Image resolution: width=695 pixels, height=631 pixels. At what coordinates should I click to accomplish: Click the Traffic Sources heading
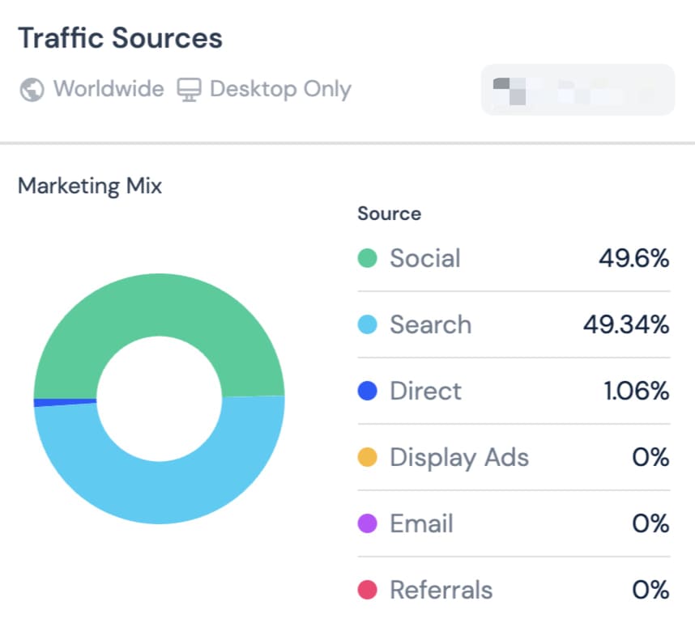point(120,38)
